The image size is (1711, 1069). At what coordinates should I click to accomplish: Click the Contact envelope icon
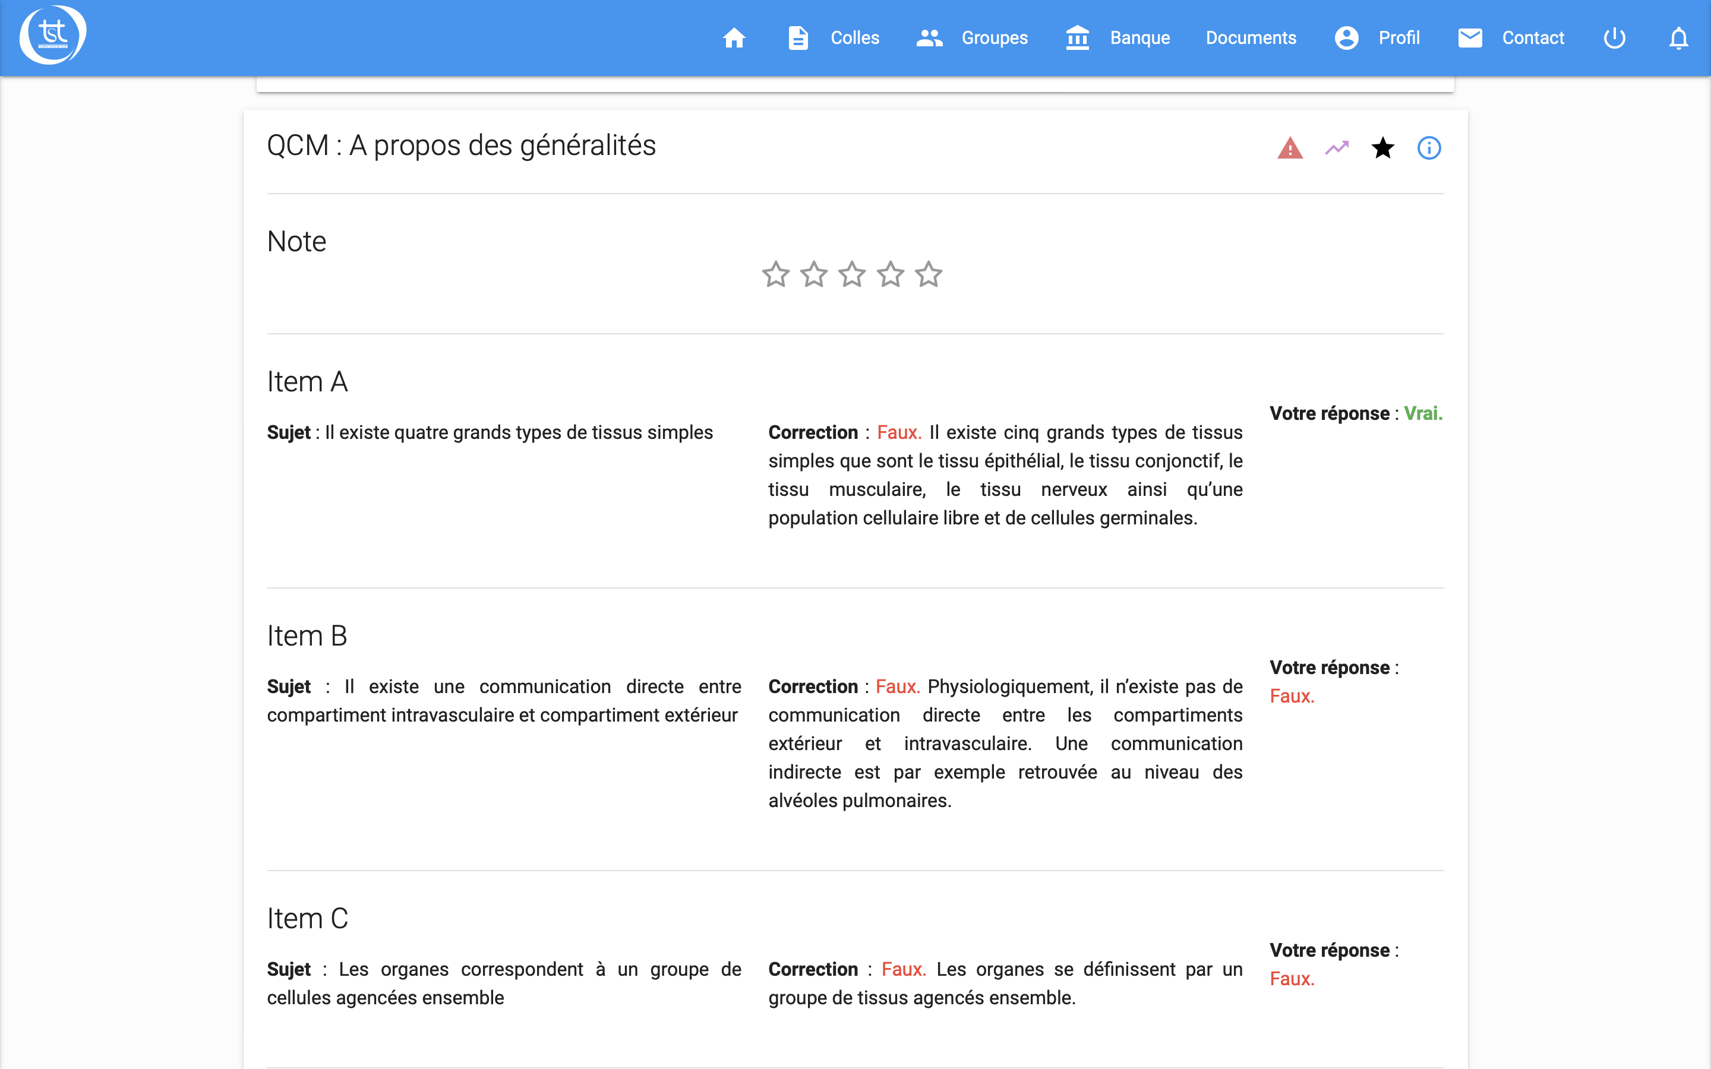1470,37
